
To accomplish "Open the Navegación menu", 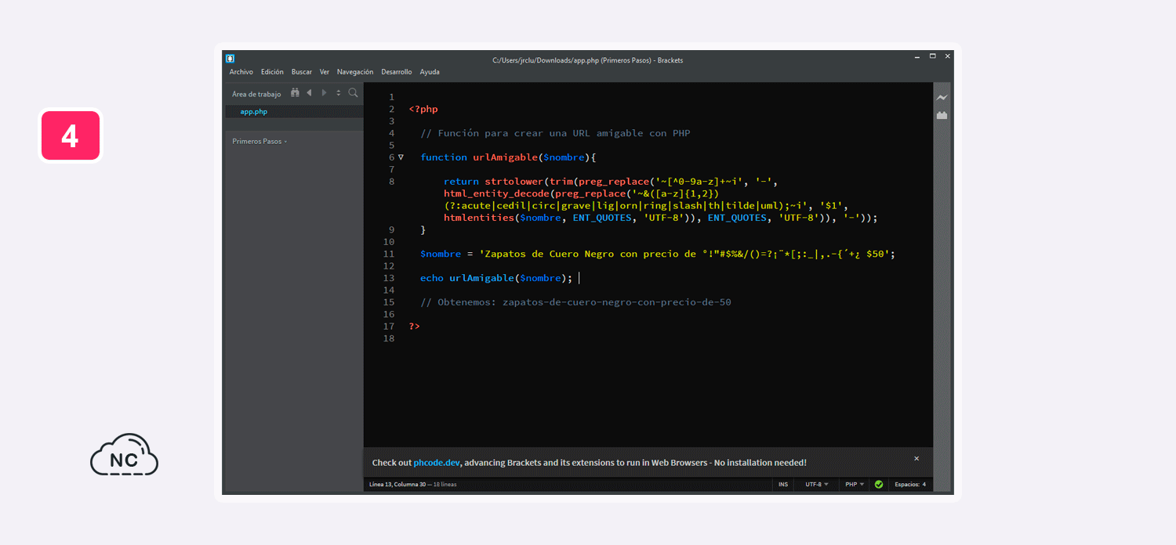I will tap(355, 72).
